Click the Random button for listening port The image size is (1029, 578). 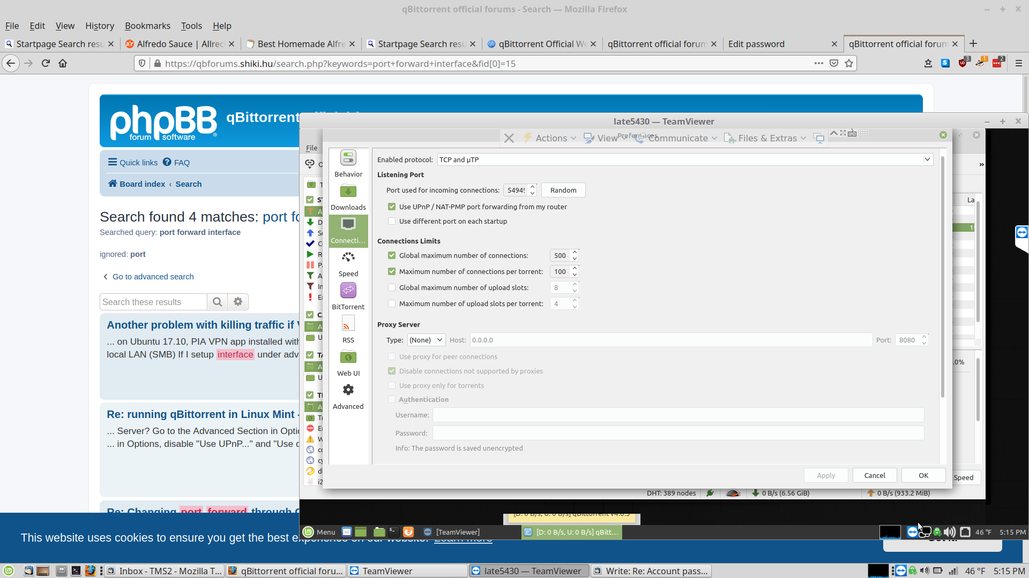563,190
